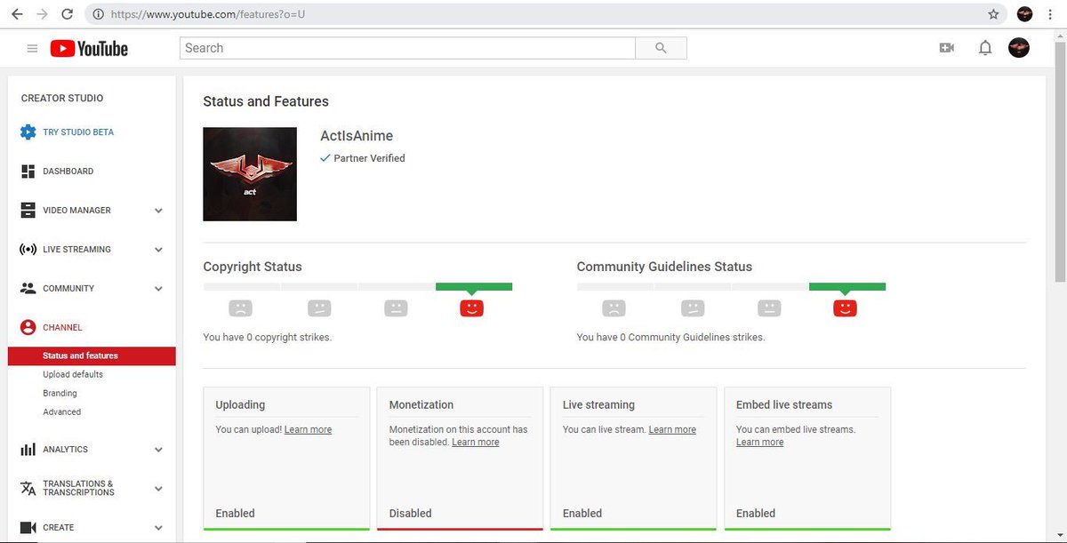This screenshot has height=543, width=1067.
Task: Click the Channel section label
Action: click(62, 328)
